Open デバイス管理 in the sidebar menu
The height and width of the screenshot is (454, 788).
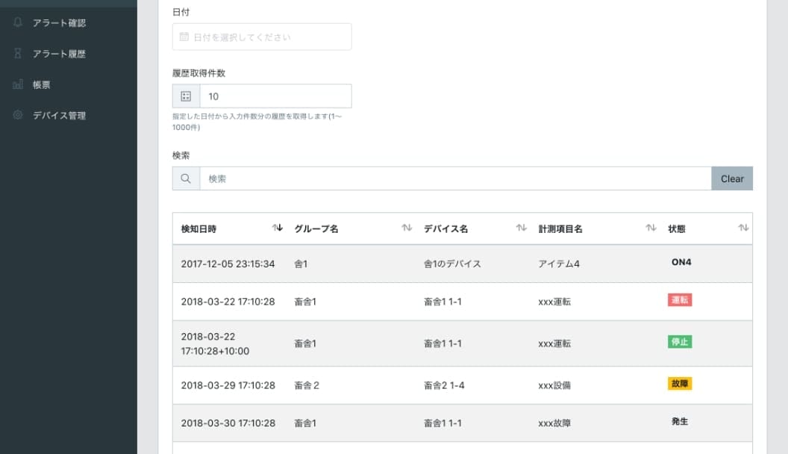59,116
